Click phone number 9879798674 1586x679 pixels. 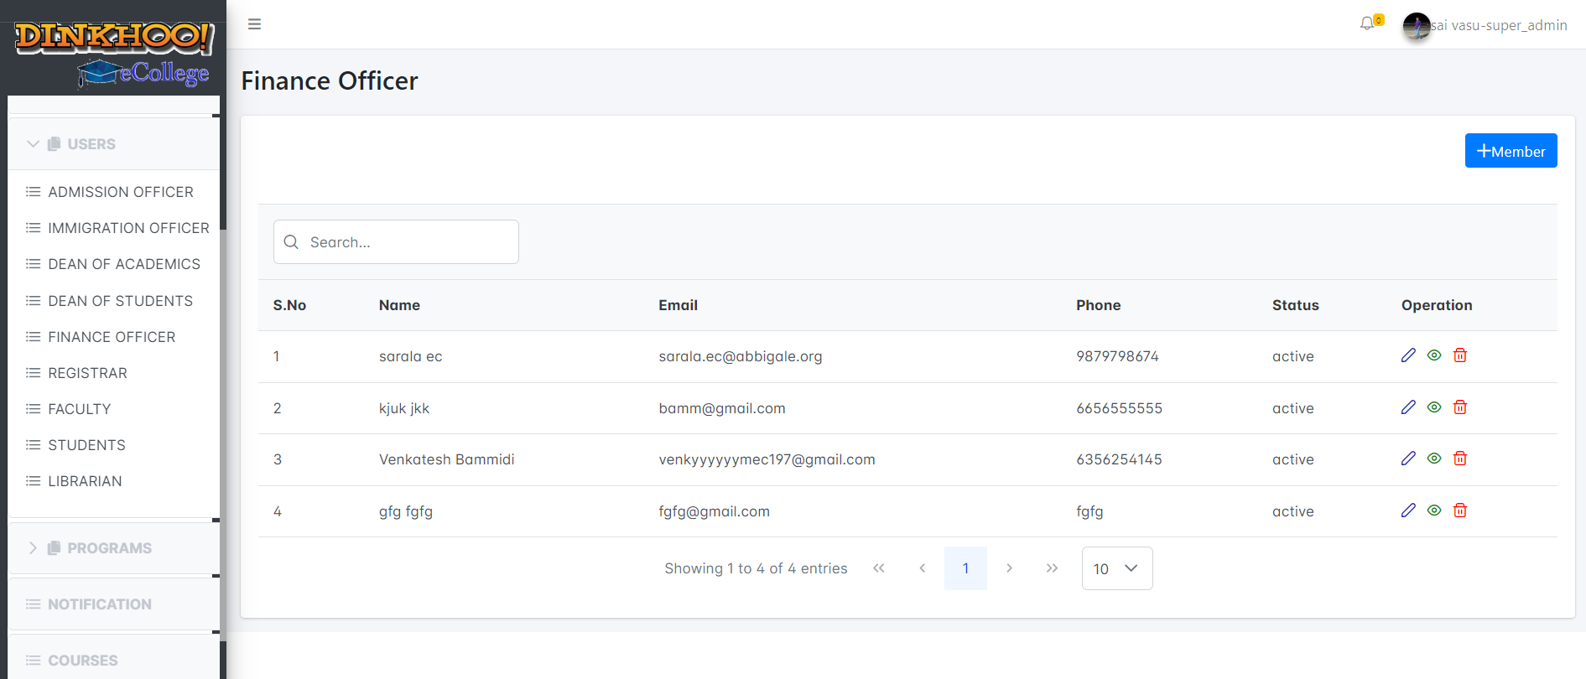pyautogui.click(x=1117, y=356)
